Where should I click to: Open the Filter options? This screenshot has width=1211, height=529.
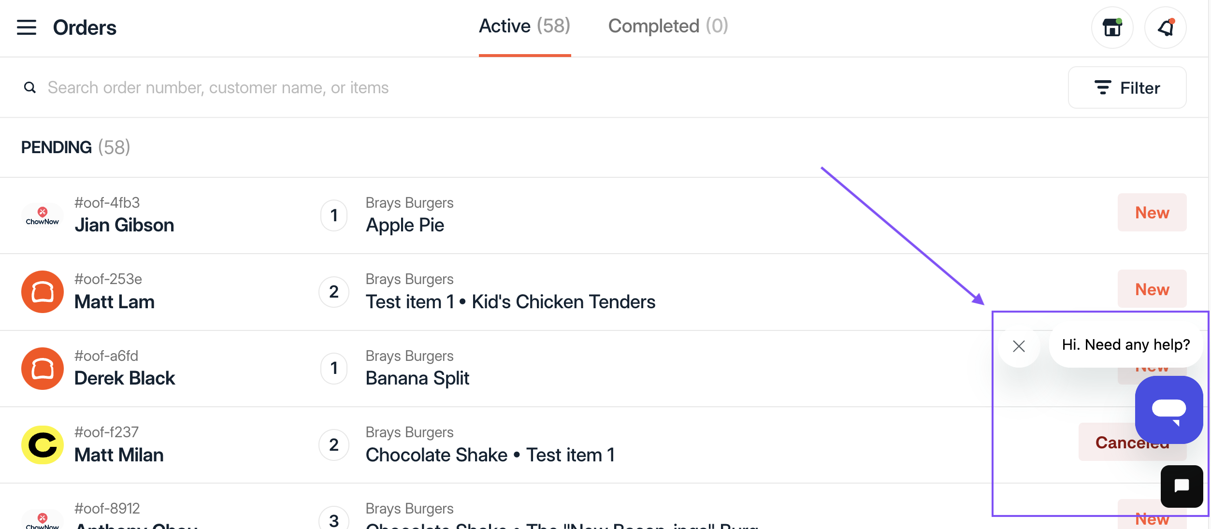tap(1127, 87)
